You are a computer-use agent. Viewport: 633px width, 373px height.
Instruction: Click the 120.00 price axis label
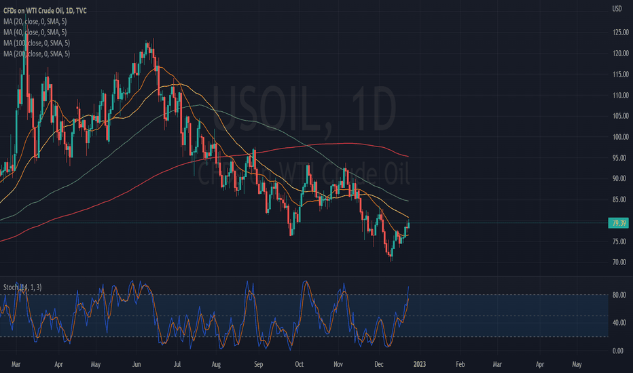tap(621, 53)
